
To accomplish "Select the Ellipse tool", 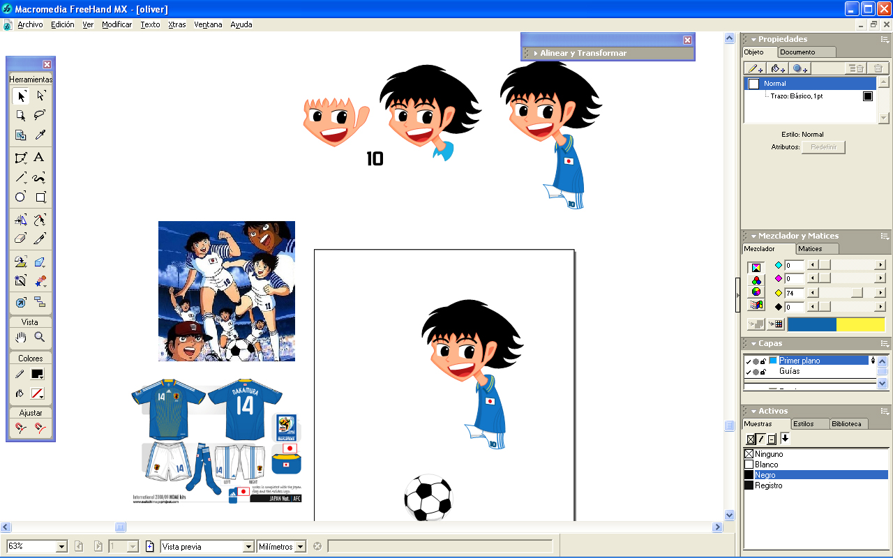I will (21, 197).
